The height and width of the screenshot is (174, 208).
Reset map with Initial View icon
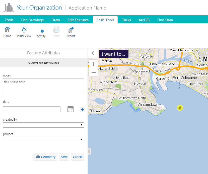coord(24,30)
